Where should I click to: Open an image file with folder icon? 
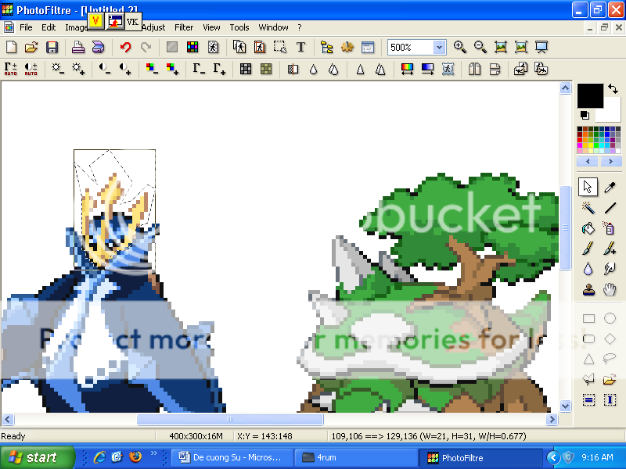(31, 47)
